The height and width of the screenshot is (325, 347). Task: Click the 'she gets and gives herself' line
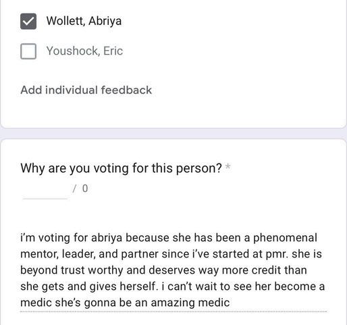click(x=172, y=286)
